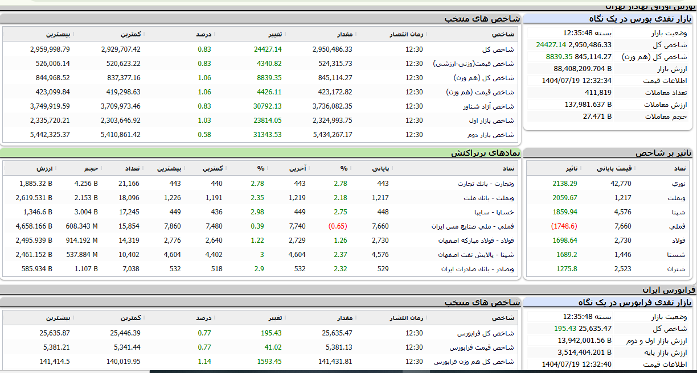697x373 pixels.
Task: Open وتجارت - بانک تجارت symbol link
Action: tap(486, 184)
